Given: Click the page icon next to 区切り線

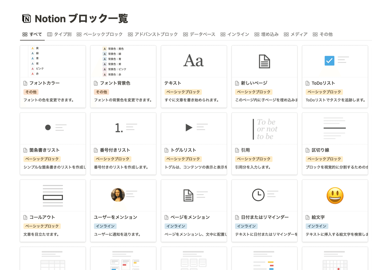Looking at the screenshot, I should pyautogui.click(x=307, y=150).
